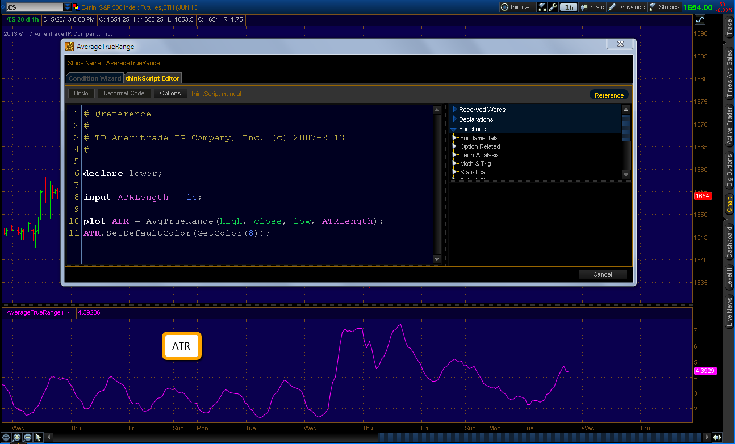The image size is (735, 444).
Task: Click reference list scroll-up arrow
Action: pos(626,110)
